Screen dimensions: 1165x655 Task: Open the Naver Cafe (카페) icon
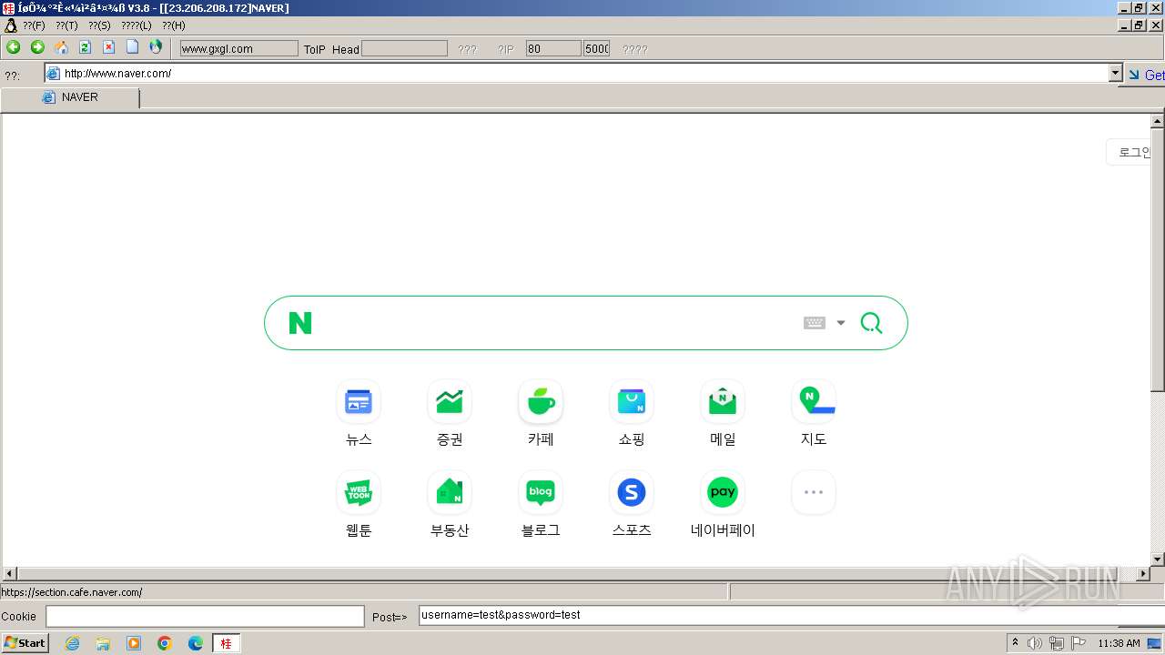coord(541,401)
